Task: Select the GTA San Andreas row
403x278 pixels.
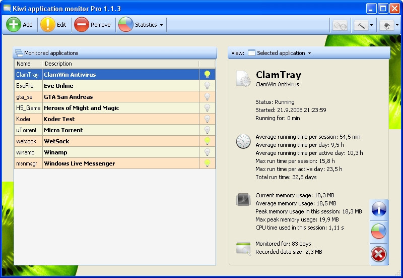Action: tap(115, 96)
